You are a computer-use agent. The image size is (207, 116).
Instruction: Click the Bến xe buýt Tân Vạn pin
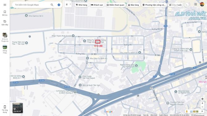click(80, 85)
